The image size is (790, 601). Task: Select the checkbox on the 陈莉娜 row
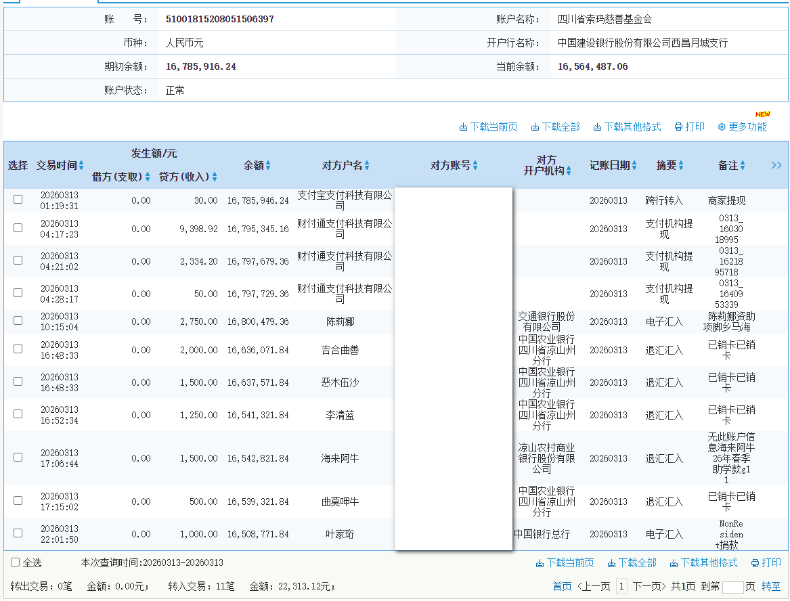coord(18,321)
